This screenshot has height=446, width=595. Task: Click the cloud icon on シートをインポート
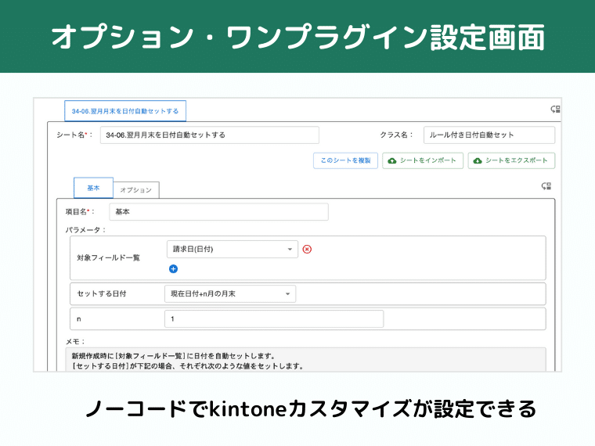(x=392, y=160)
